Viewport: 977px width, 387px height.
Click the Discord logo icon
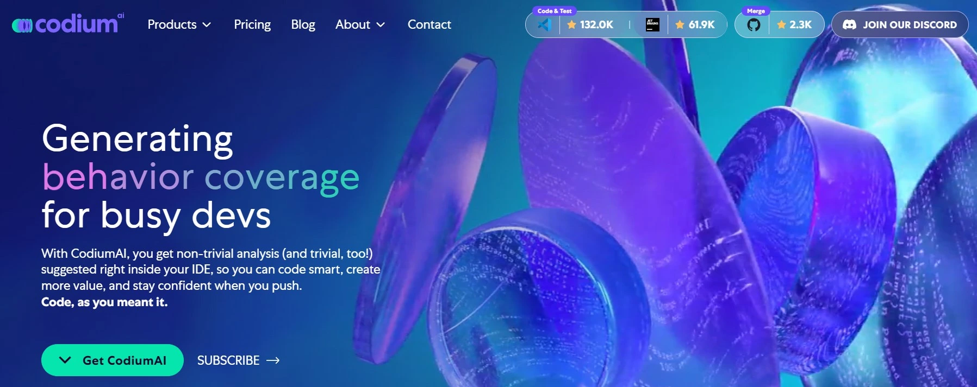[x=849, y=24]
